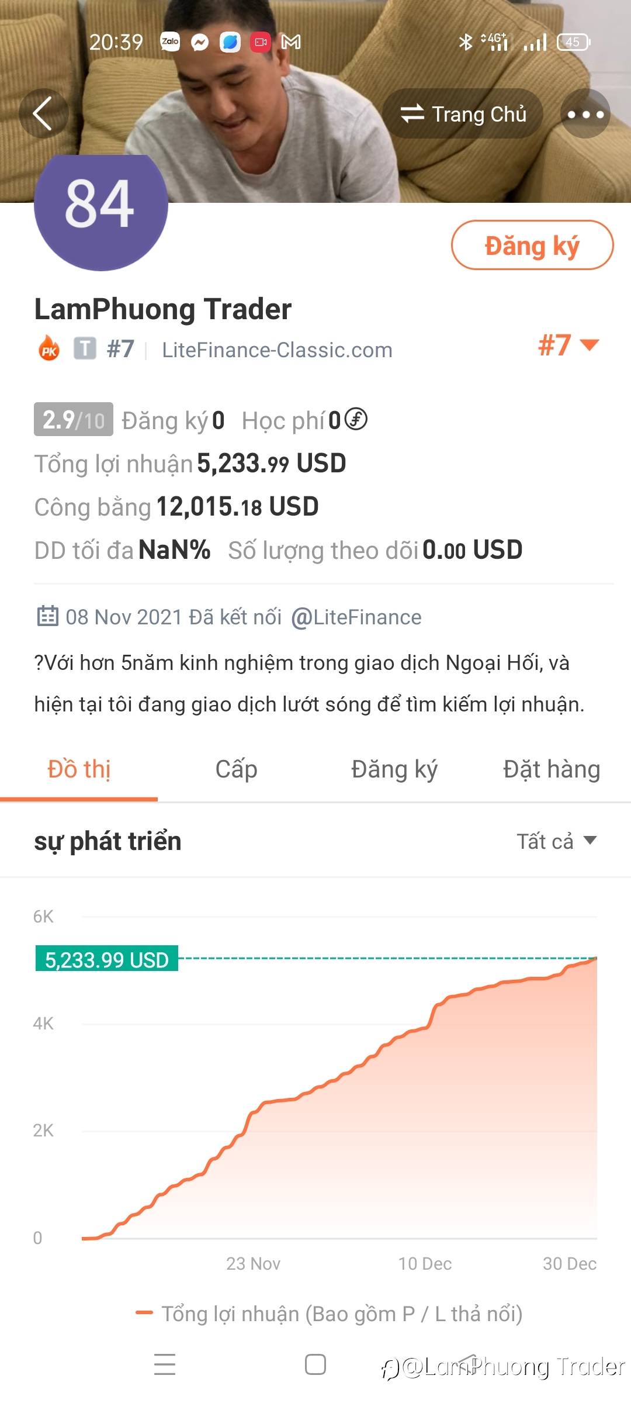Open the Tất cả time range dropdown
Viewport: 631px width, 1403px height.
tap(556, 841)
